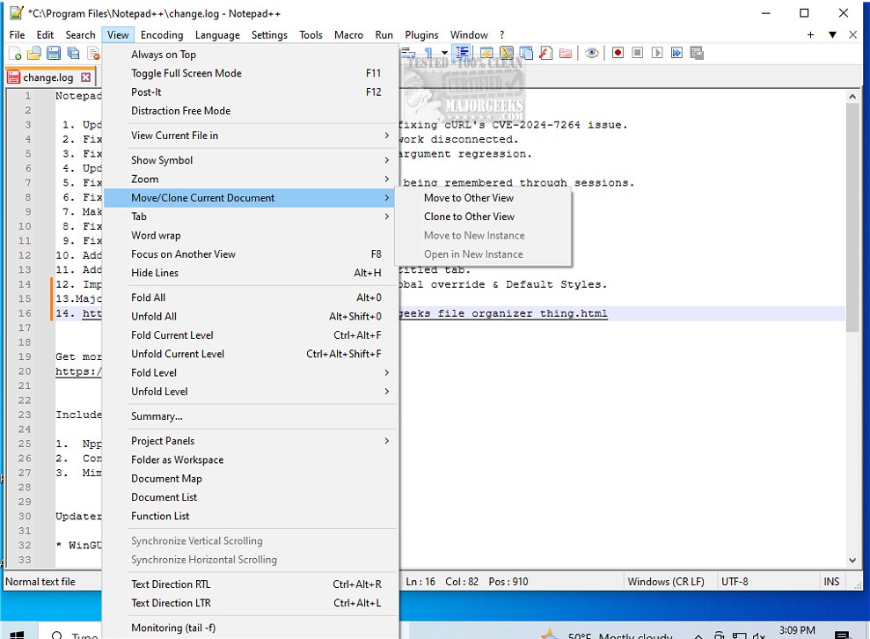
Task: Save the file using the toolbar disk icon
Action: (54, 54)
